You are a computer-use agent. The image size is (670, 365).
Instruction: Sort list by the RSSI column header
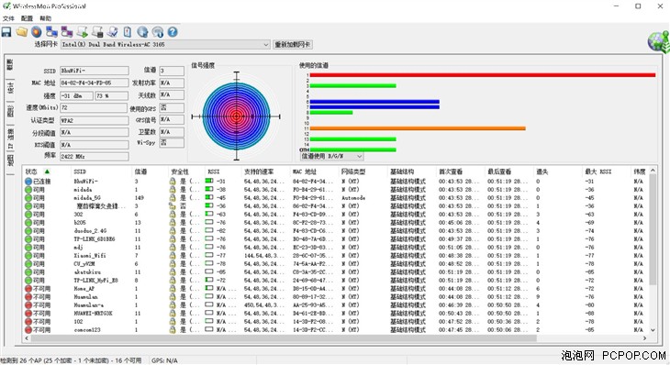click(x=214, y=171)
